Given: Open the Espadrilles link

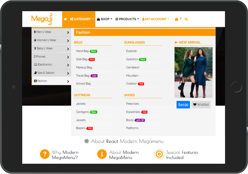Looking at the screenshot, I should point(133,112).
